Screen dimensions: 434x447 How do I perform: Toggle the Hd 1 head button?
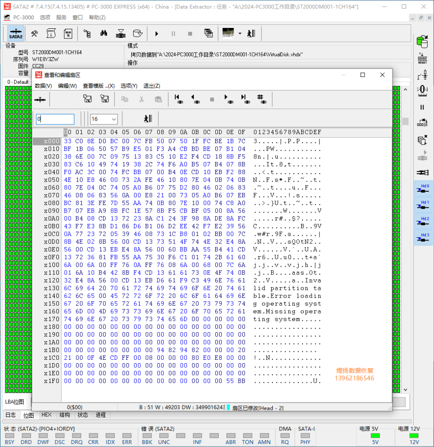[x=423, y=205]
